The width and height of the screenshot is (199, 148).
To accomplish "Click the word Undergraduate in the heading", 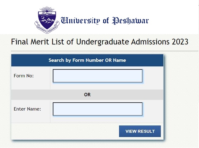I will 103,42.
